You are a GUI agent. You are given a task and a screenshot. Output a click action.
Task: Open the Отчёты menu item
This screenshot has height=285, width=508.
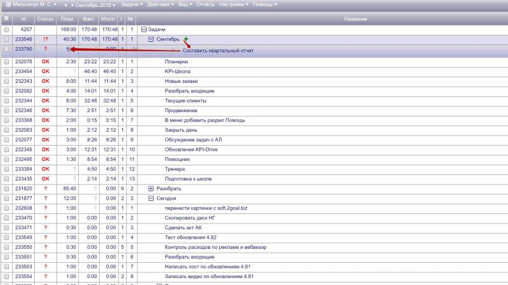(205, 4)
